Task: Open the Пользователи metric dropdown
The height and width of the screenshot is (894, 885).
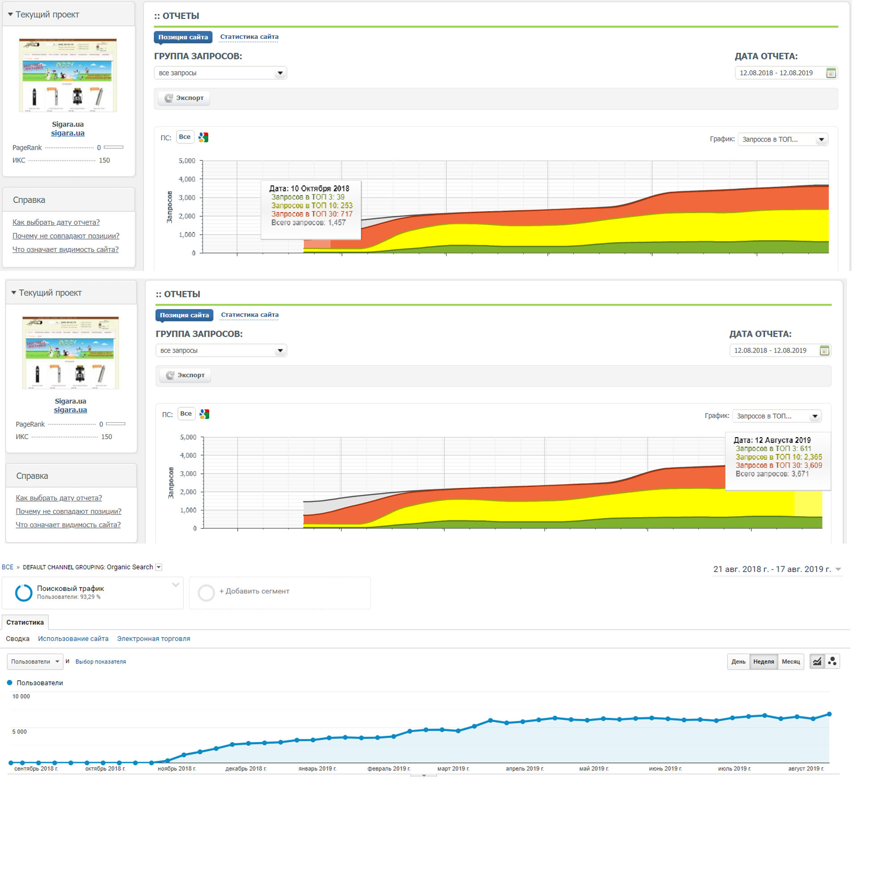Action: click(35, 662)
